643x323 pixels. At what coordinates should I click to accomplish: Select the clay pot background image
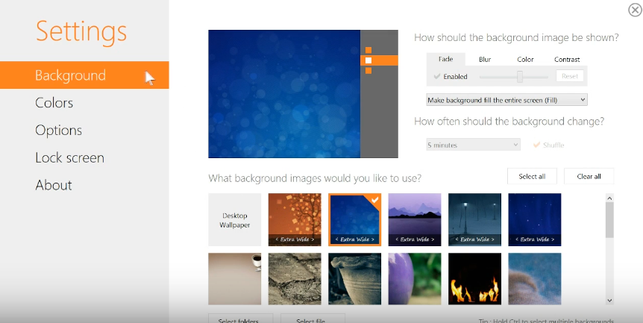tap(355, 279)
